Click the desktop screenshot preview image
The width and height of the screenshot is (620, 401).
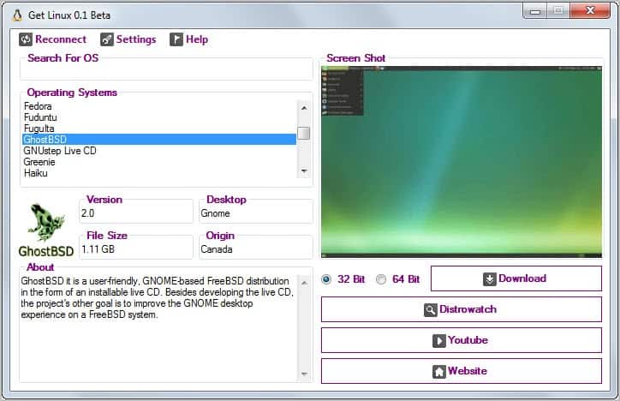[x=462, y=162]
